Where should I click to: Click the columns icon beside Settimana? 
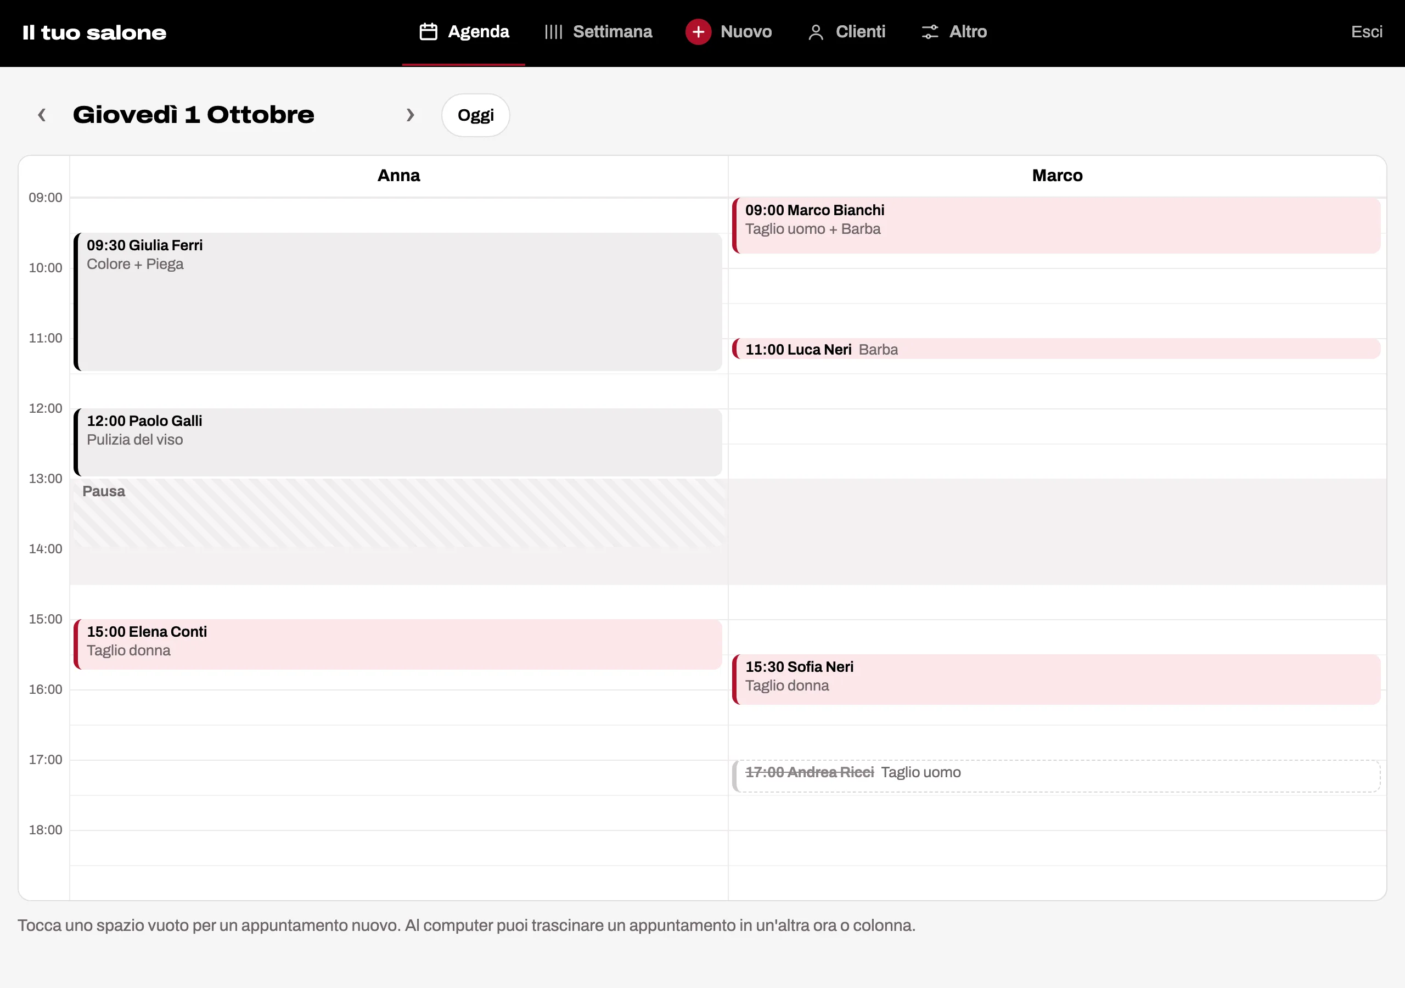click(x=553, y=32)
